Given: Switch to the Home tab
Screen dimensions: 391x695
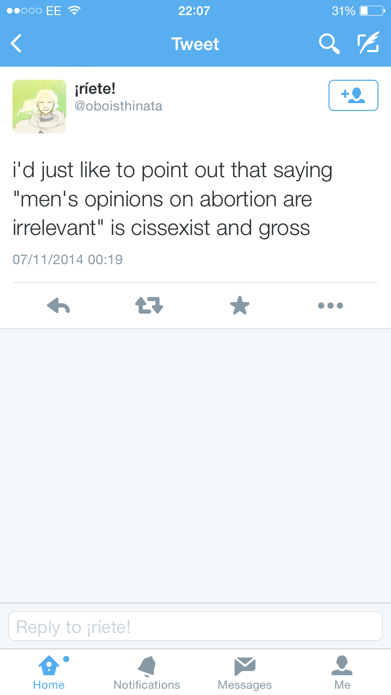Looking at the screenshot, I should [49, 672].
